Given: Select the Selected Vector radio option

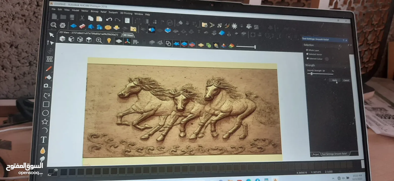Looking at the screenshot, I should pyautogui.click(x=307, y=54).
